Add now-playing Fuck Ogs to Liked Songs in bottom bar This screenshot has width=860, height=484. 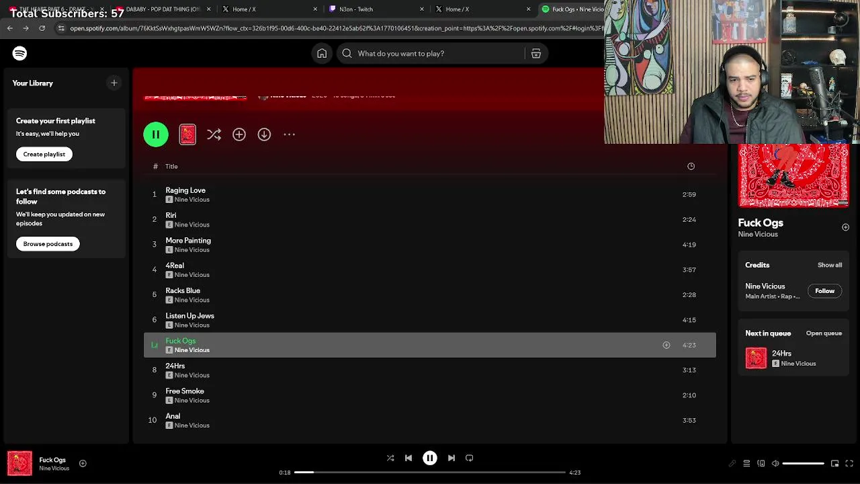83,463
